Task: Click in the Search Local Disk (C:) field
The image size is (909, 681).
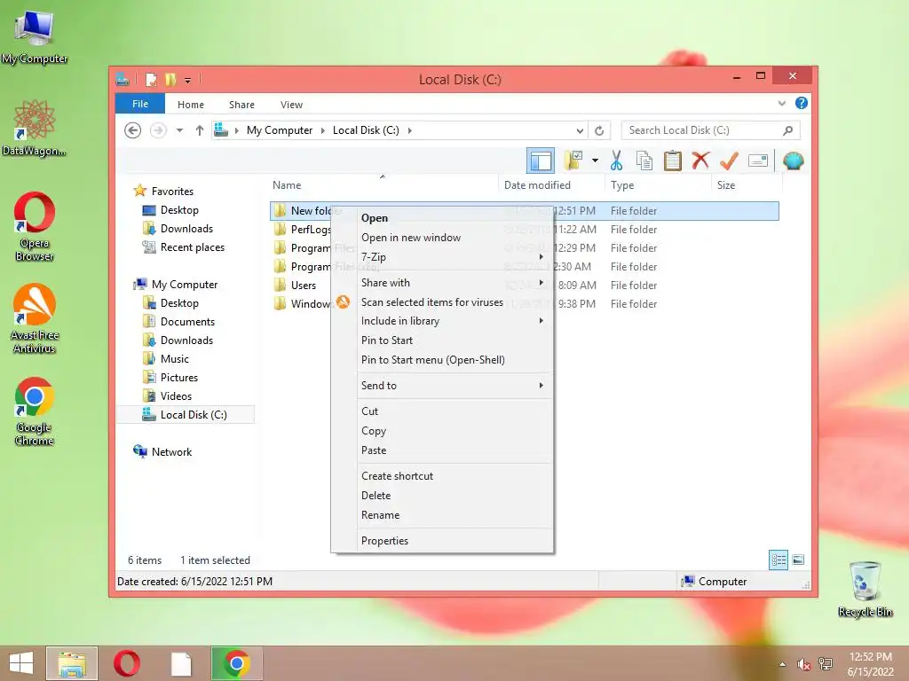Action: [710, 130]
